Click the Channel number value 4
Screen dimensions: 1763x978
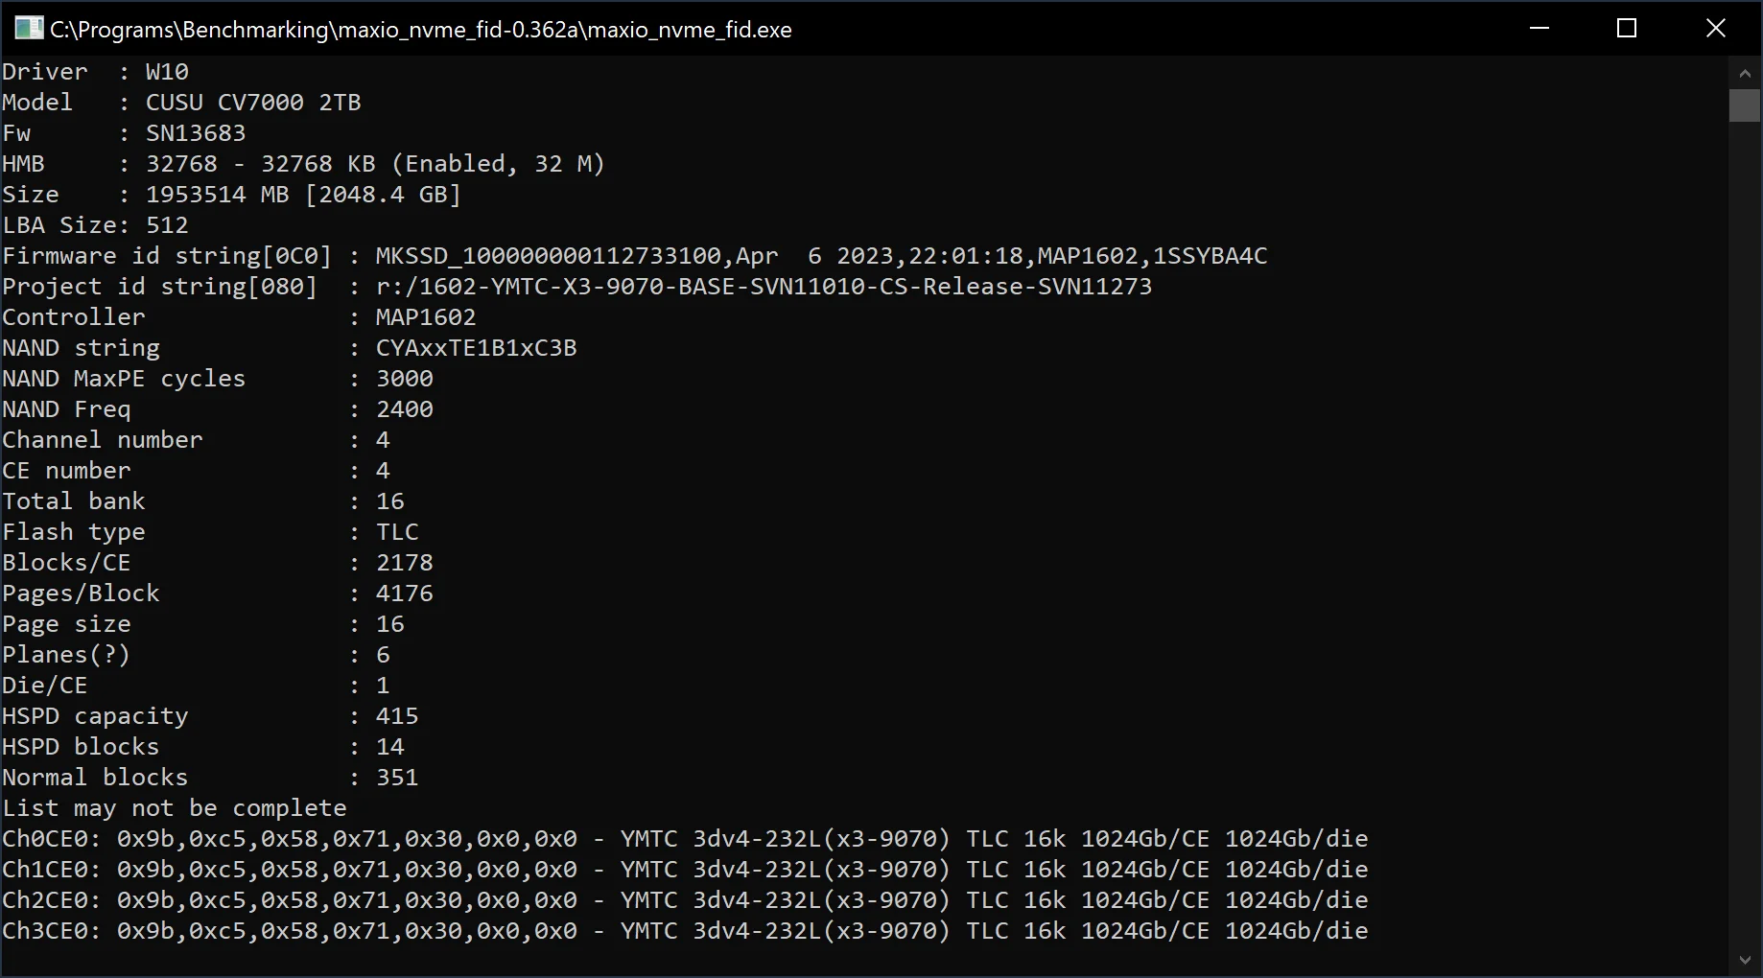click(383, 440)
